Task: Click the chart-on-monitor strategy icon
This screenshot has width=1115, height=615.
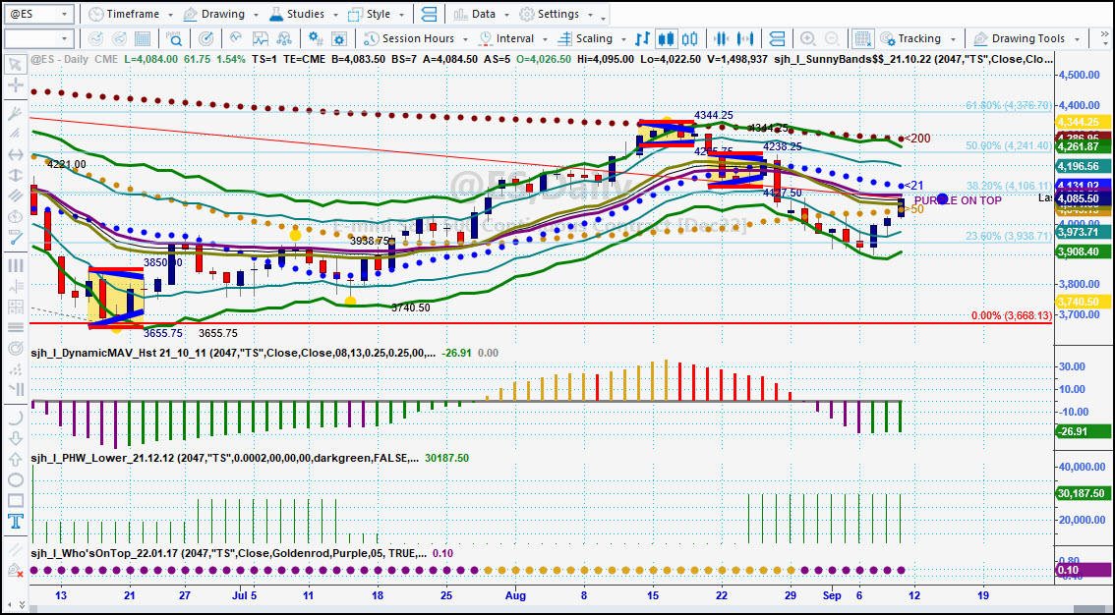Action: coord(261,38)
